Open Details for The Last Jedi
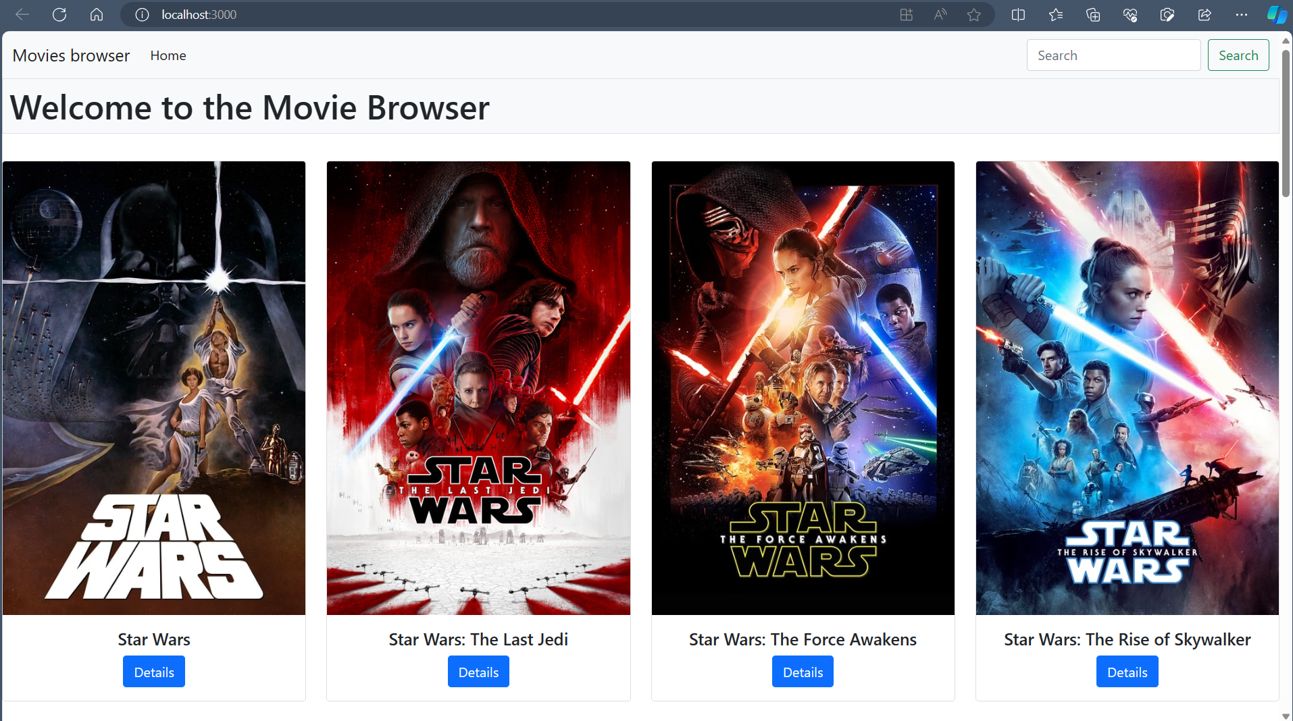Image resolution: width=1293 pixels, height=721 pixels. point(478,672)
